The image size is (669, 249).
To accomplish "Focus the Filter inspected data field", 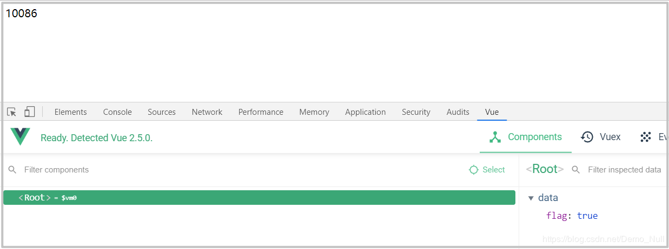I will click(x=624, y=170).
